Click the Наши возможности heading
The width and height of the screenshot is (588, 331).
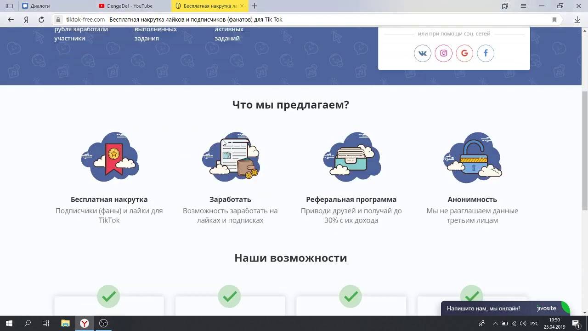tap(291, 258)
